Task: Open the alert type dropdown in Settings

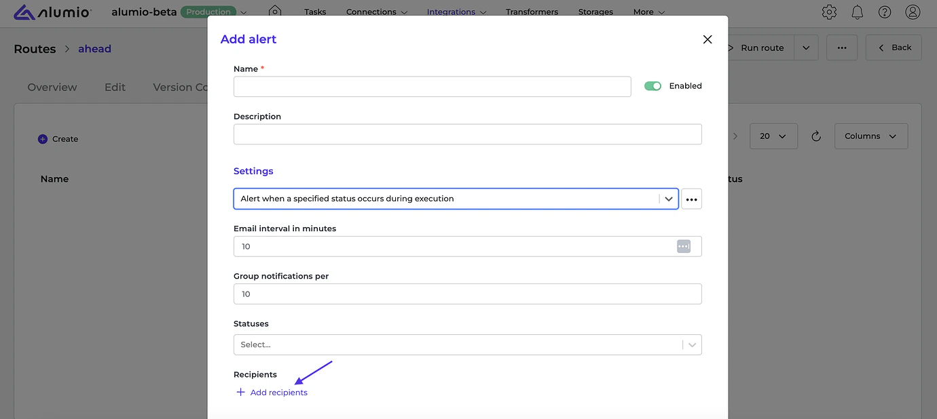Action: pyautogui.click(x=456, y=199)
